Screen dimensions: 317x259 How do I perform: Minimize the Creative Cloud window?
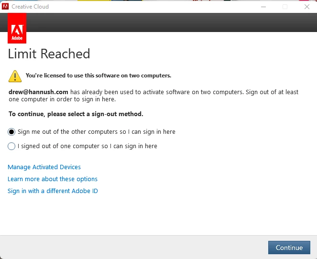[263, 7]
